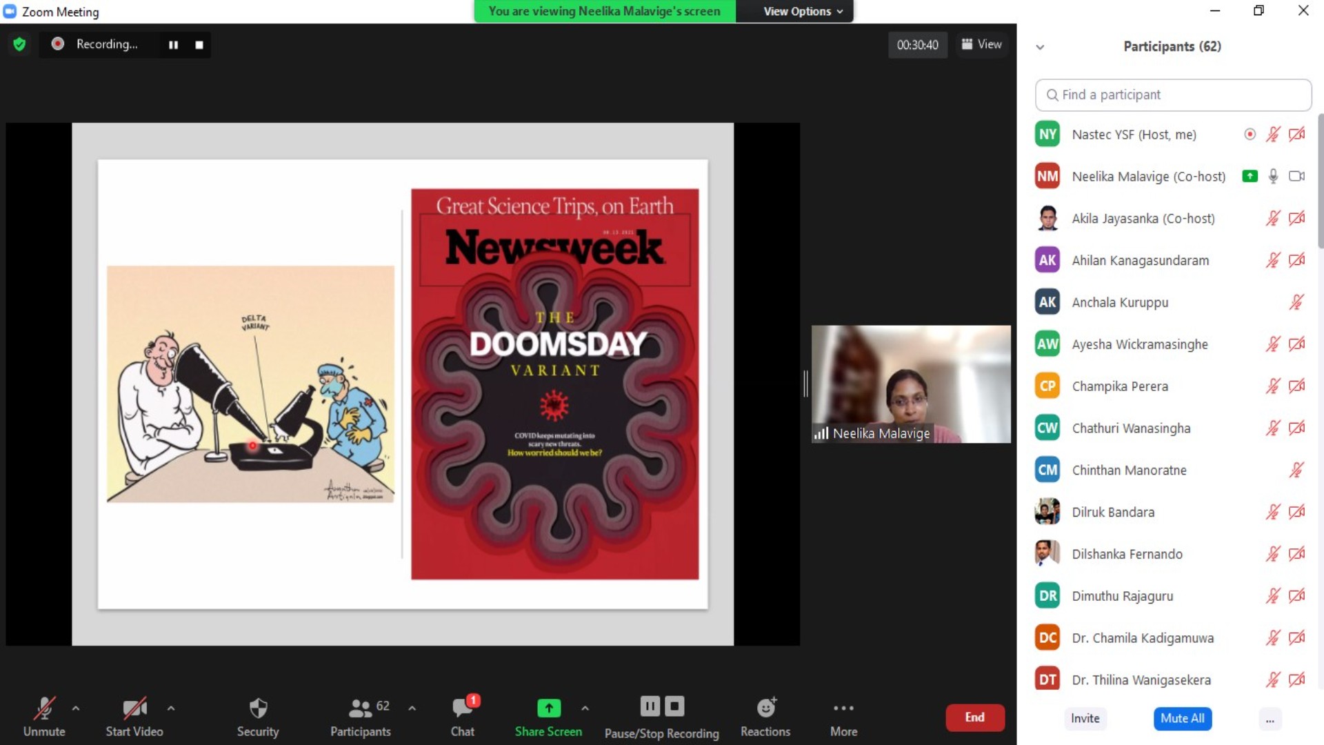Toggle muted mic for Dilshanka Fernando
The image size is (1324, 745).
(1273, 554)
